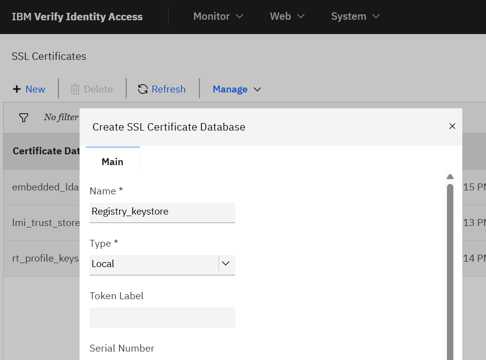Click the Refresh link

click(x=169, y=89)
